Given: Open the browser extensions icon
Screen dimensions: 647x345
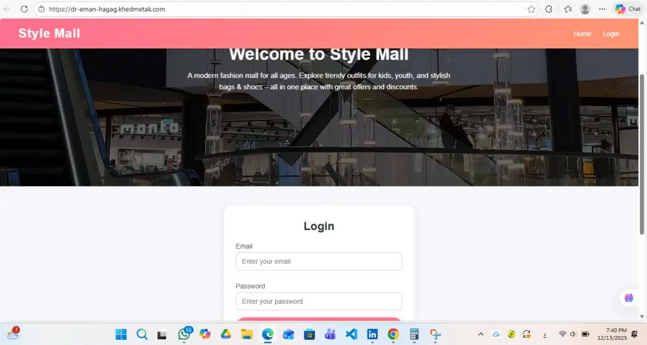Looking at the screenshot, I should coord(549,9).
